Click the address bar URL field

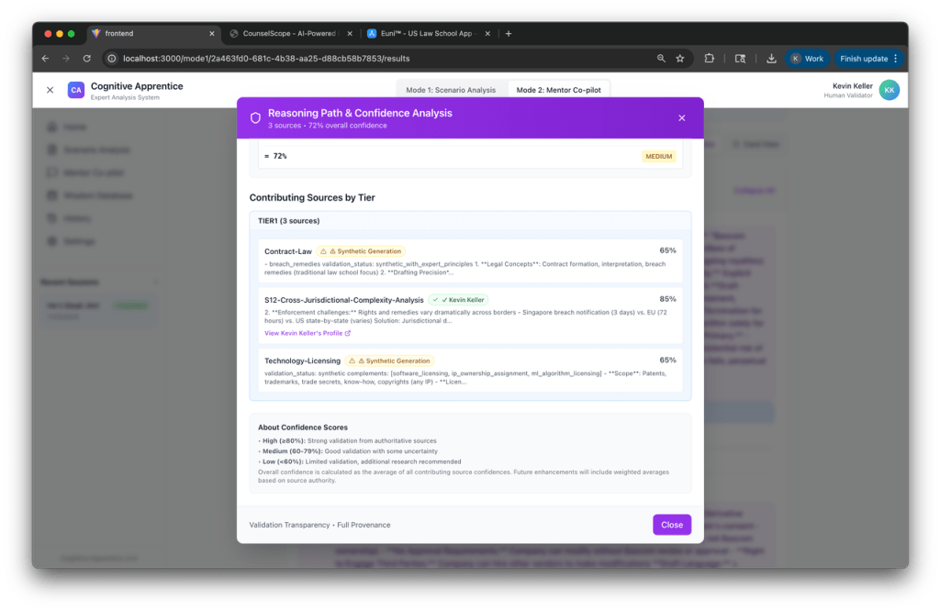pos(384,59)
